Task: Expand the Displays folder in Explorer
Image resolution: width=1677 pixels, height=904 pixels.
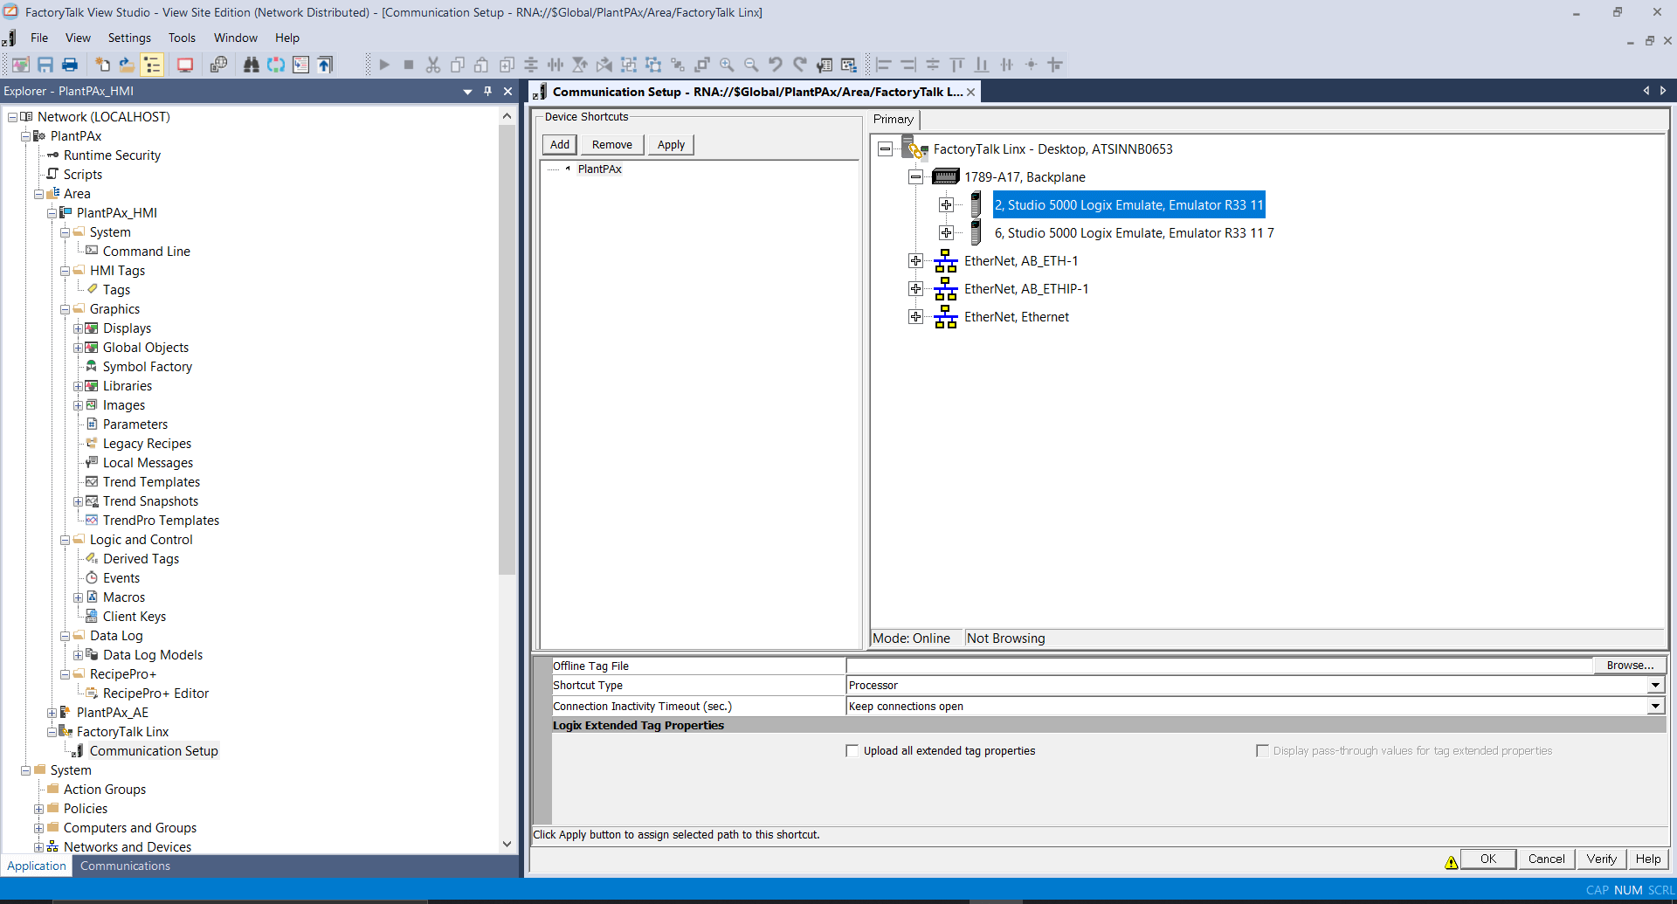Action: 78,328
